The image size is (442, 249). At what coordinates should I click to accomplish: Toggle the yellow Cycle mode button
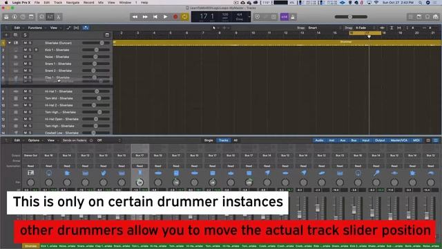click(x=184, y=17)
